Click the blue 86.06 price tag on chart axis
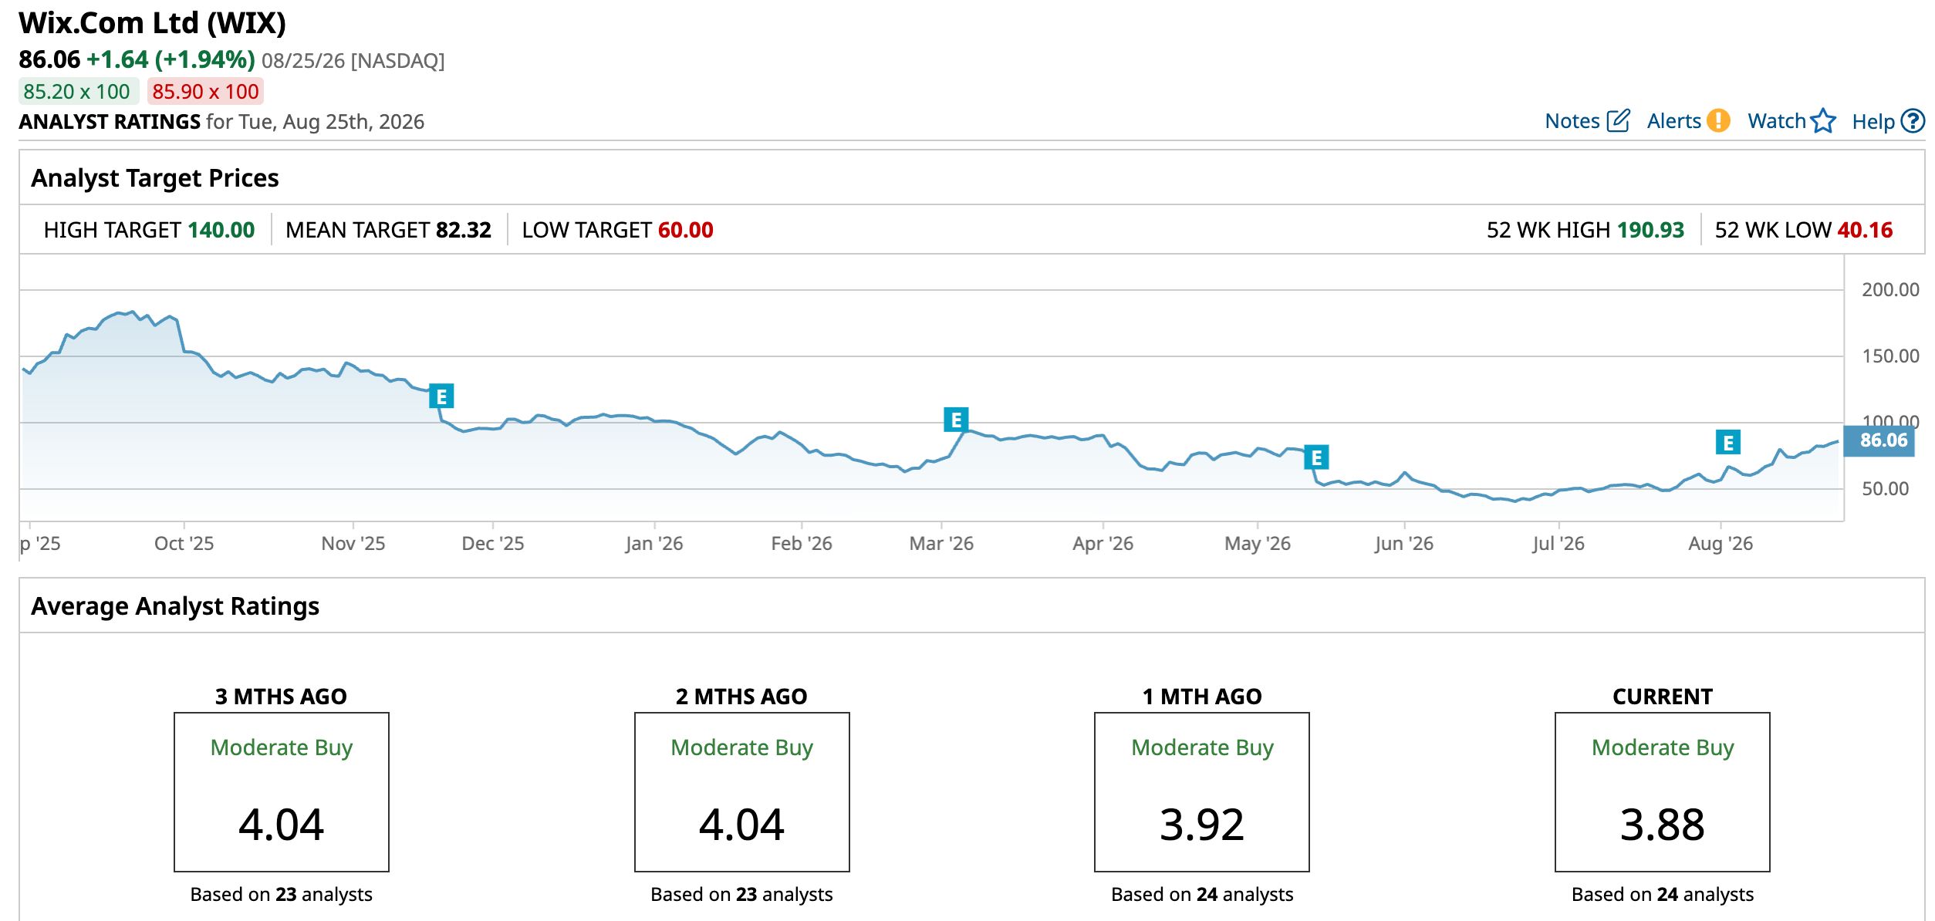Screen dimensions: 1935x921 point(1879,440)
